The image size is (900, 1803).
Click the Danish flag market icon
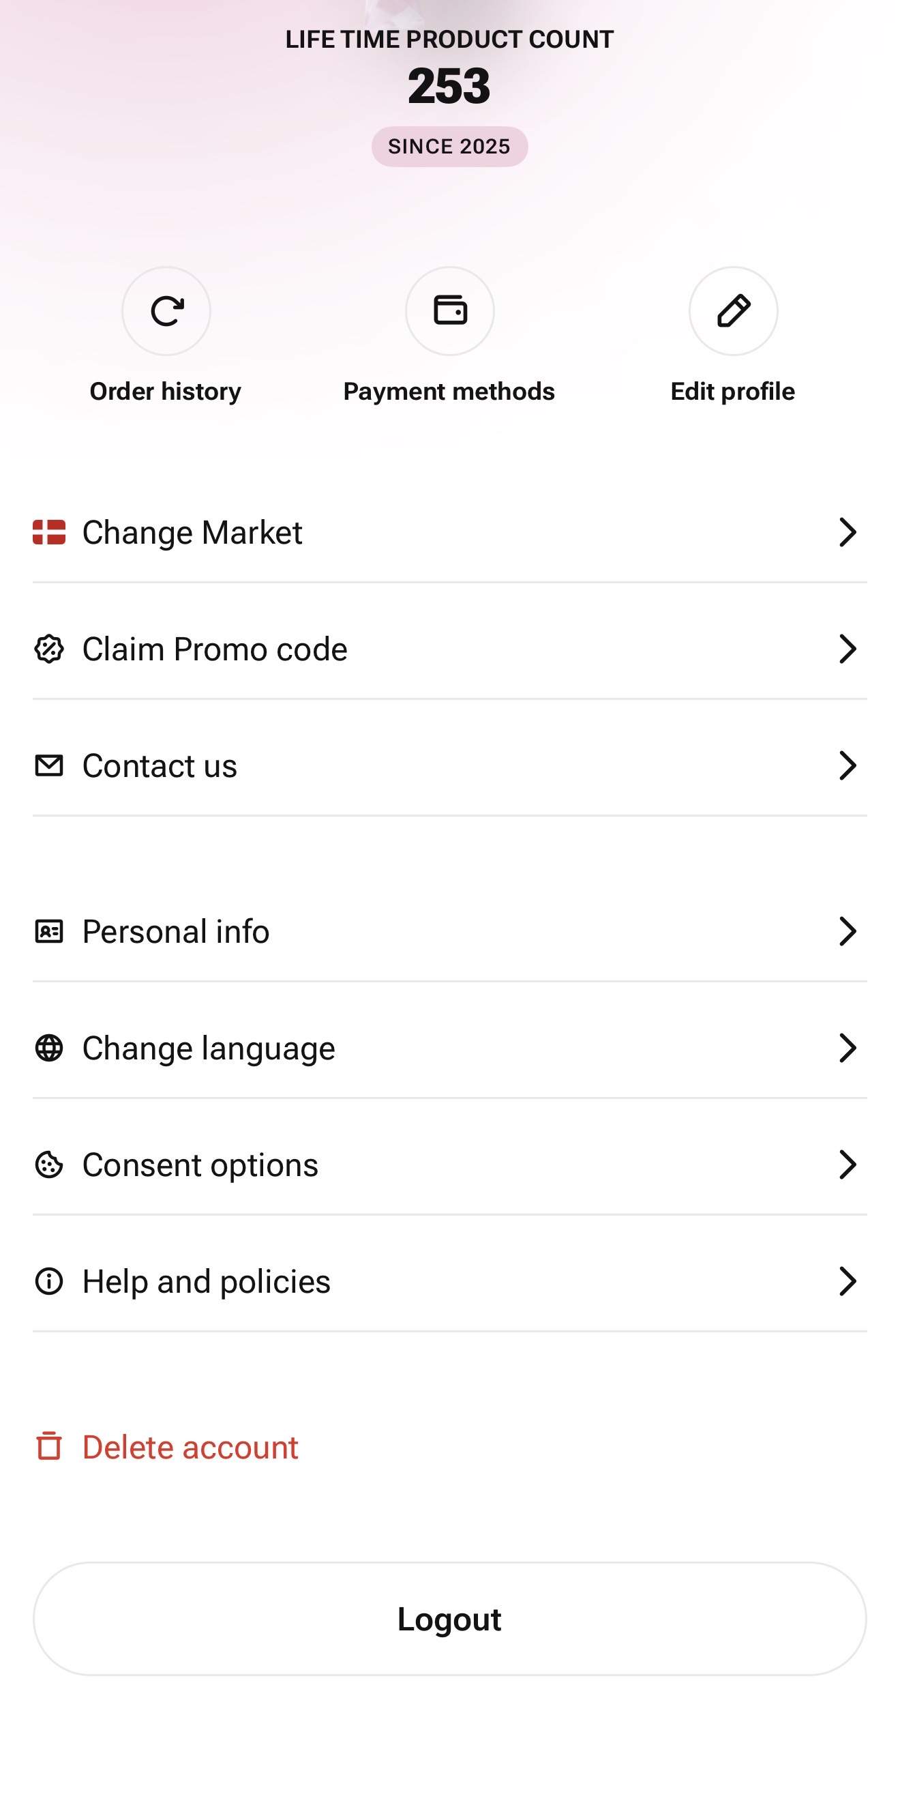coord(49,532)
